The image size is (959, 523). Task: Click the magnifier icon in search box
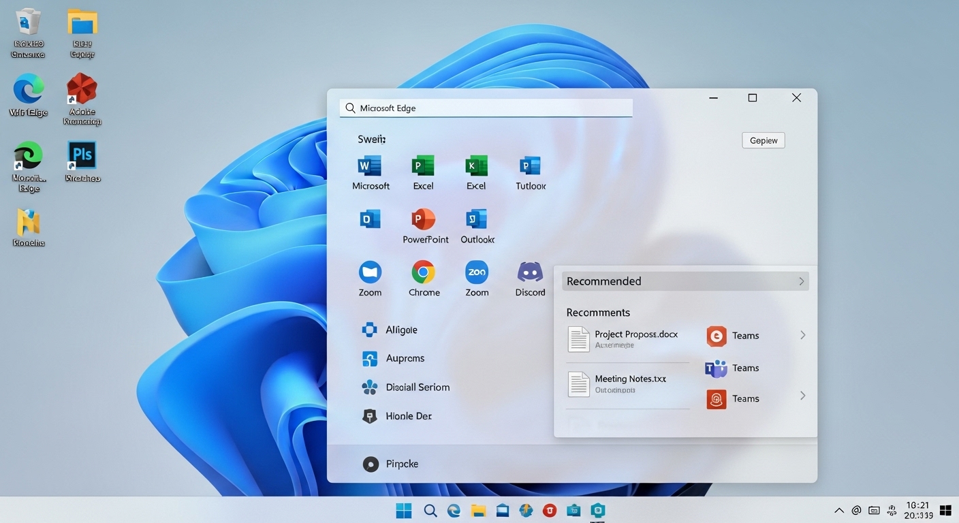pyautogui.click(x=350, y=108)
